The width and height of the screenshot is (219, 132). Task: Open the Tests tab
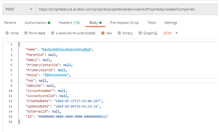pyautogui.click(x=152, y=23)
